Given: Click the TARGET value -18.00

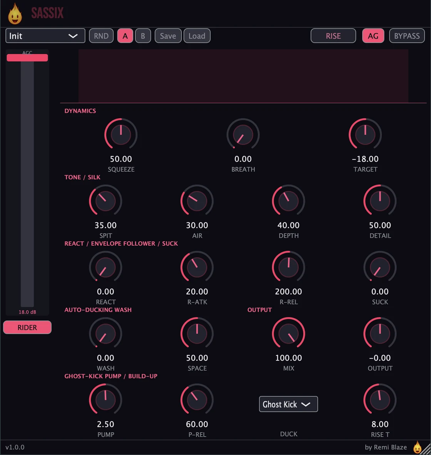Looking at the screenshot, I should click(x=365, y=159).
